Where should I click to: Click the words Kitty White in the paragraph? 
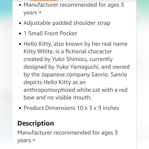tap(39, 51)
